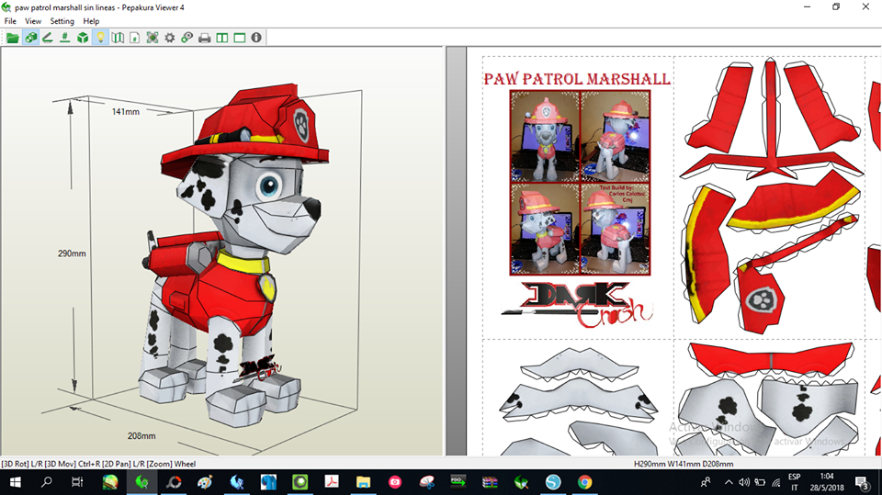This screenshot has width=882, height=495.
Task: Click the Dark Crash logo on pattern page
Action: [577, 304]
